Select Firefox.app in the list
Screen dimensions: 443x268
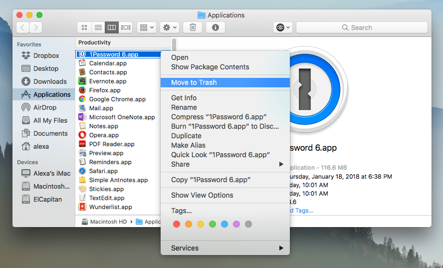point(105,90)
